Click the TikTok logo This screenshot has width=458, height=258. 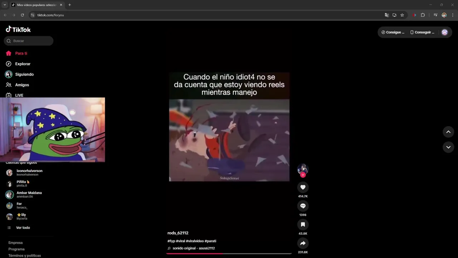coord(18,29)
